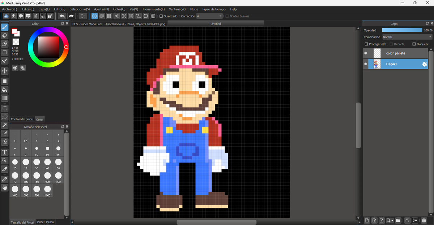The height and width of the screenshot is (225, 434).
Task: Open the Capa(L) menu
Action: (x=44, y=9)
